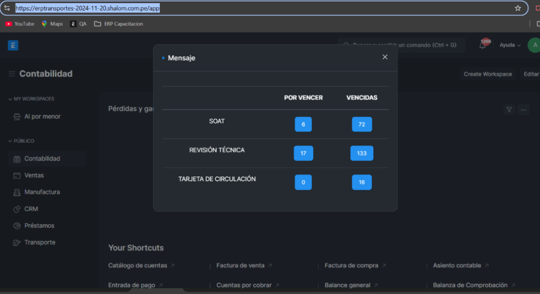The image size is (540, 294).
Task: Open browser site information icon
Action: tap(7, 8)
